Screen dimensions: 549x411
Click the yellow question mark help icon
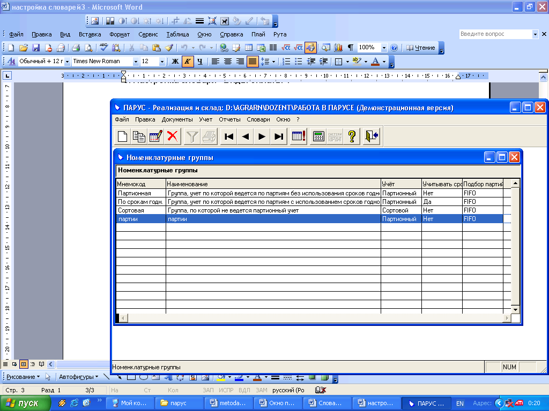coord(352,136)
